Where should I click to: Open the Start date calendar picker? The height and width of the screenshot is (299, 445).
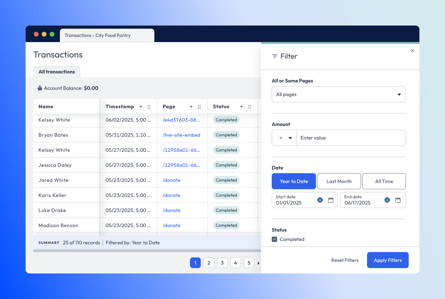coord(331,200)
